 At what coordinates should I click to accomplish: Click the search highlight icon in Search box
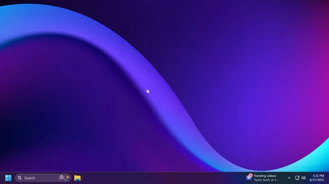[x=64, y=178]
